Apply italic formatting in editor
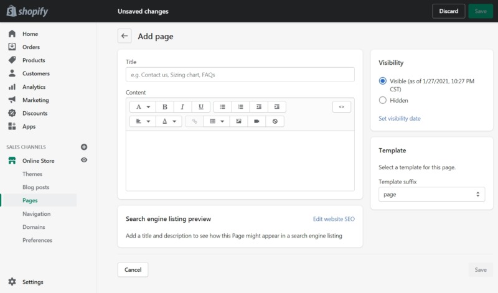The image size is (498, 293). click(x=183, y=107)
